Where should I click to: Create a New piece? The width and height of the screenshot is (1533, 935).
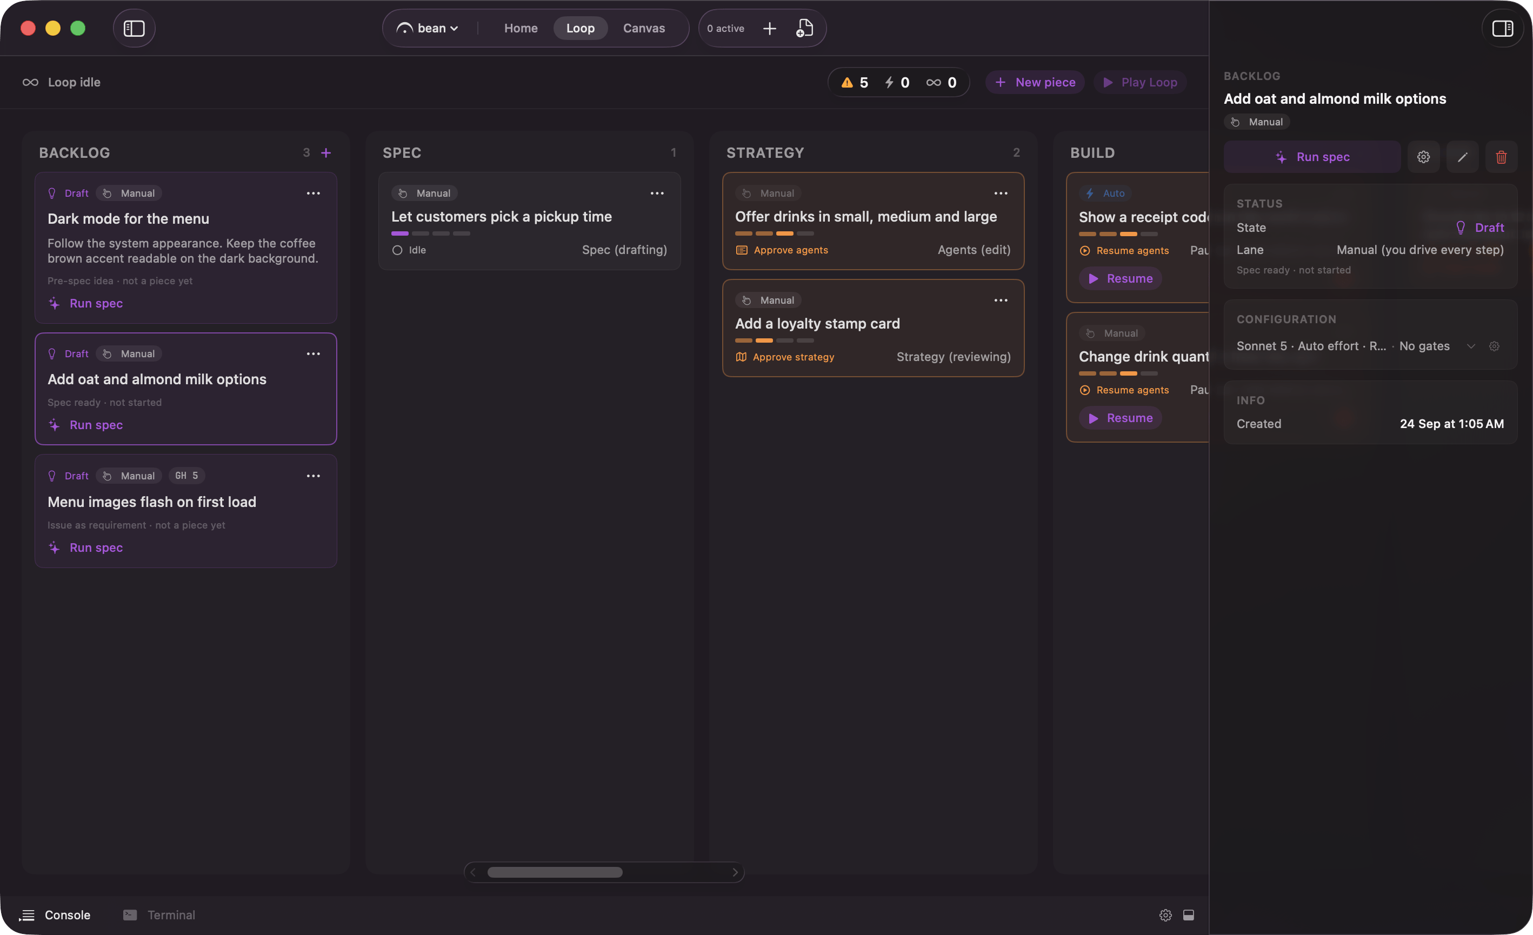click(x=1035, y=82)
